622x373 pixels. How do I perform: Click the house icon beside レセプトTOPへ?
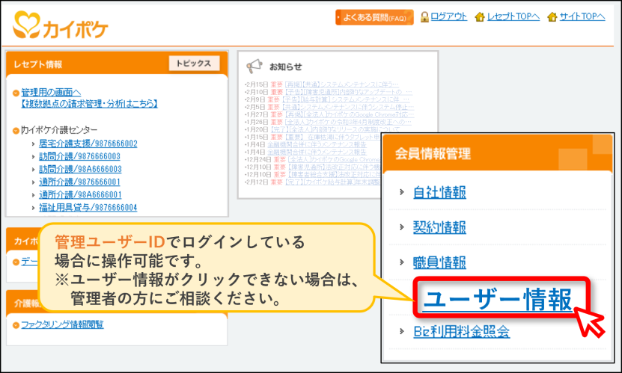(480, 17)
